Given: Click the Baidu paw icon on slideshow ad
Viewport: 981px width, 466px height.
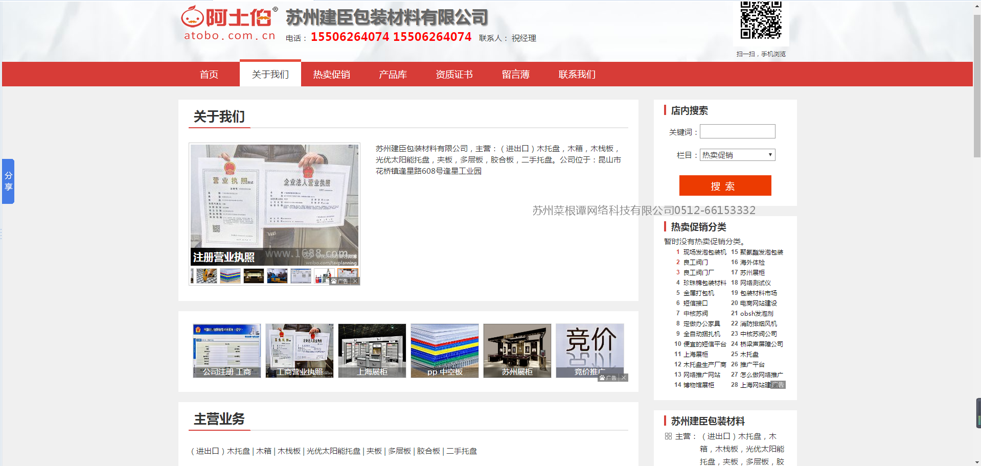Looking at the screenshot, I should point(334,281).
